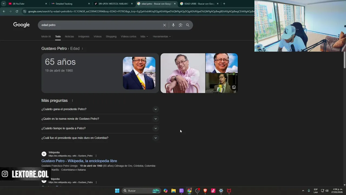The height and width of the screenshot is (195, 346).
Task: Open Petro photo in pink shirt
Action: point(183,73)
